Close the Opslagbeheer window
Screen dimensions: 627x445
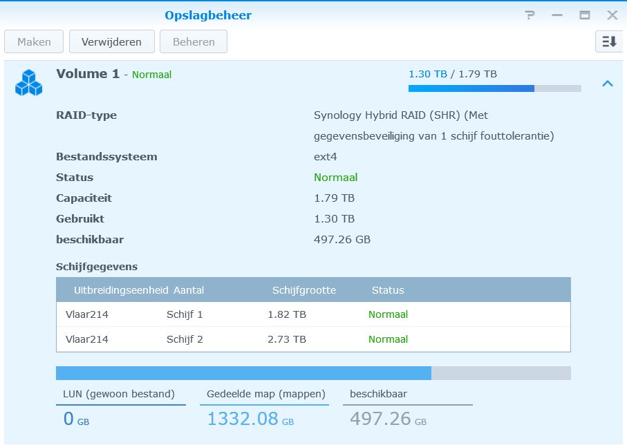612,15
